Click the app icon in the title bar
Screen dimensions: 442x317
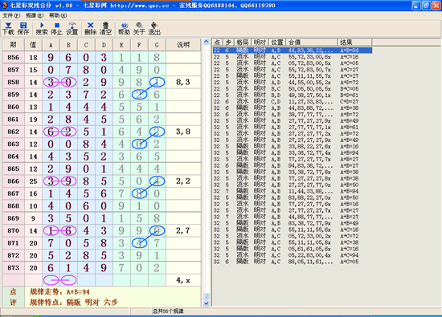(5, 5)
